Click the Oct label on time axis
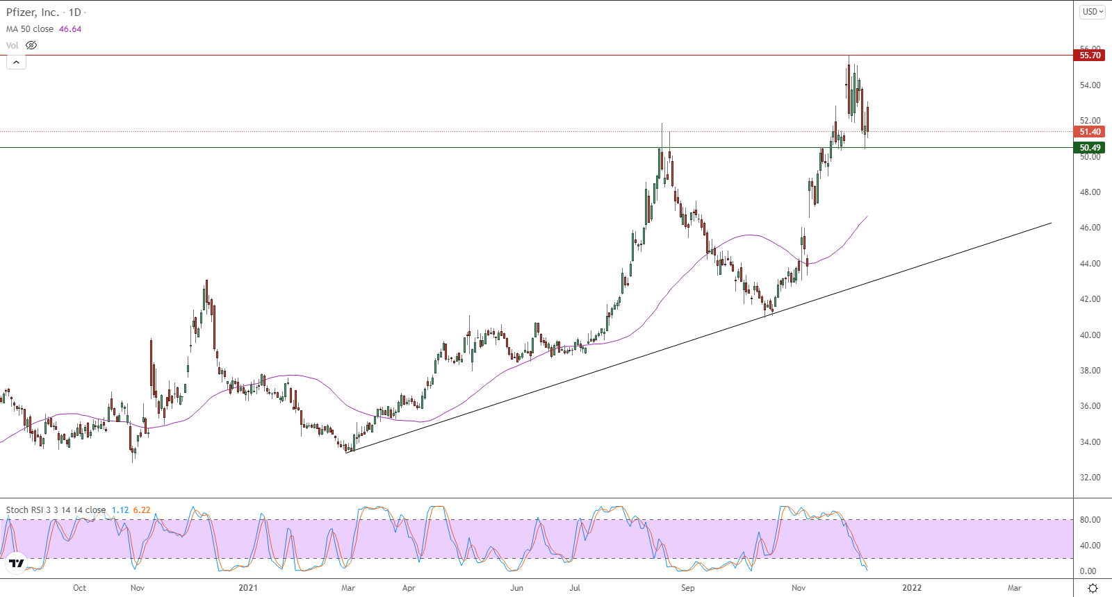The image size is (1112, 597). (x=80, y=588)
